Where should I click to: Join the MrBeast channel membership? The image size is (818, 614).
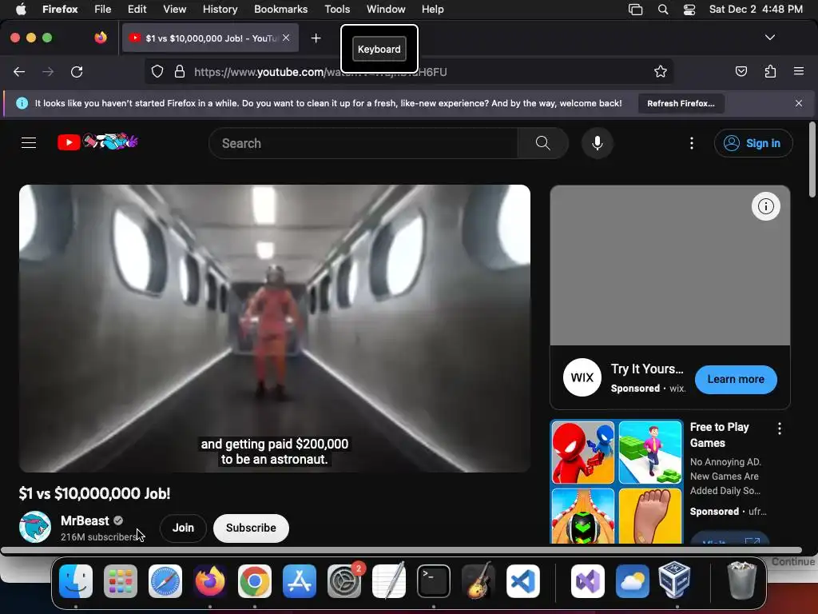click(183, 528)
